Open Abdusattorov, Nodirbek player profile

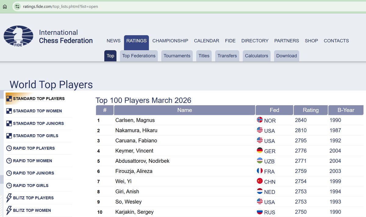(142, 161)
